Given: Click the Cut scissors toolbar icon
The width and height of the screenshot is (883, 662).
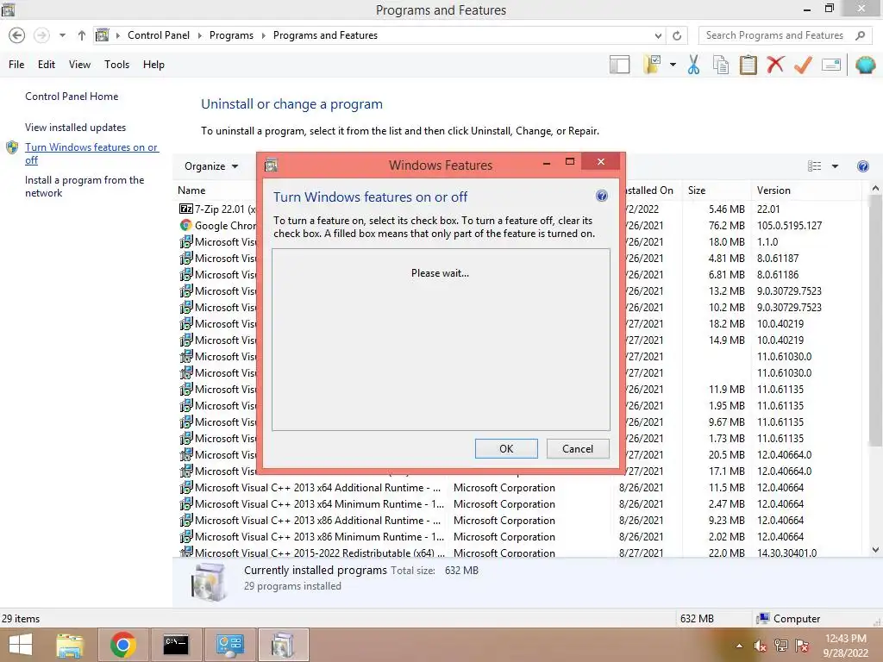Looking at the screenshot, I should [693, 65].
